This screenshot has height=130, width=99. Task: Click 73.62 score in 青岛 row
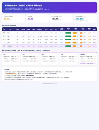click(x=89, y=33)
